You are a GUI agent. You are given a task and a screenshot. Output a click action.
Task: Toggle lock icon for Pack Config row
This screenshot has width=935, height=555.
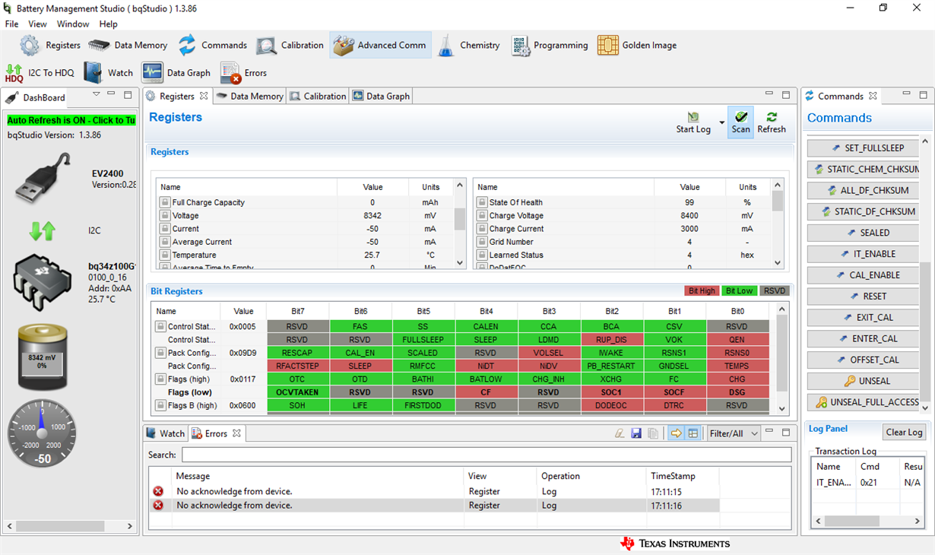(160, 353)
